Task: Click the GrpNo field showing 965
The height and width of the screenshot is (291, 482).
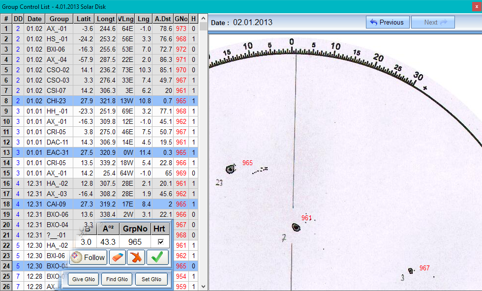Action: click(135, 242)
